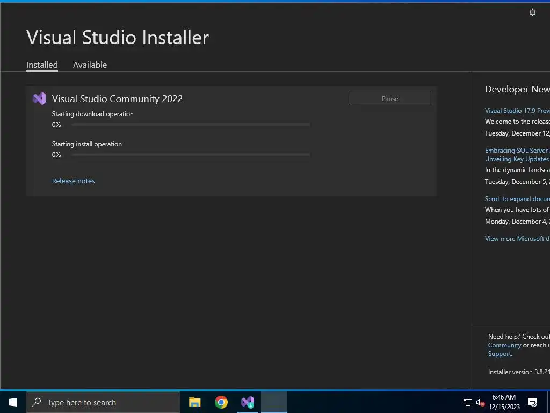Click the taskbar search box

[x=103, y=402]
